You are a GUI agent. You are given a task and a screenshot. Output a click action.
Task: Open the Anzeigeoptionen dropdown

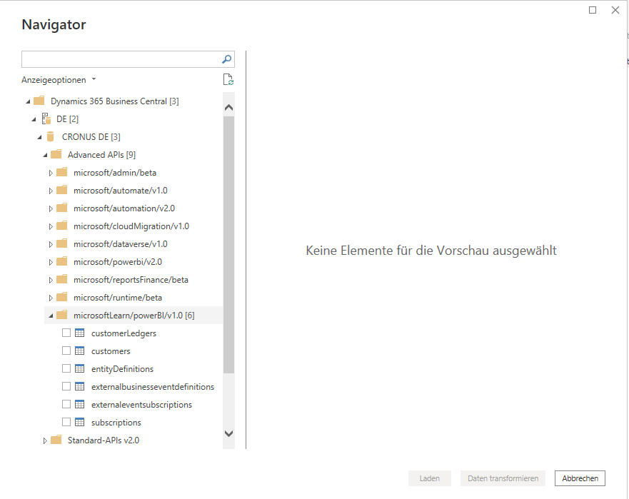(59, 80)
